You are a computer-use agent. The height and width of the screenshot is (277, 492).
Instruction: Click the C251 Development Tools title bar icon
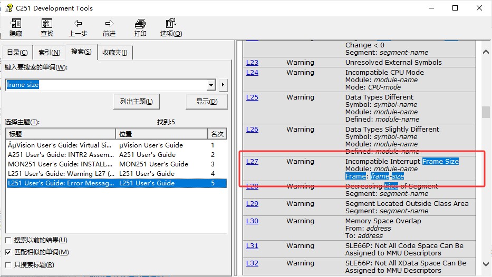point(9,8)
